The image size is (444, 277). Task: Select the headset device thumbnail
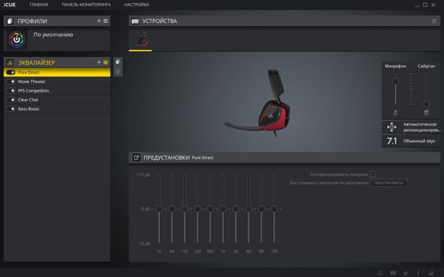141,39
